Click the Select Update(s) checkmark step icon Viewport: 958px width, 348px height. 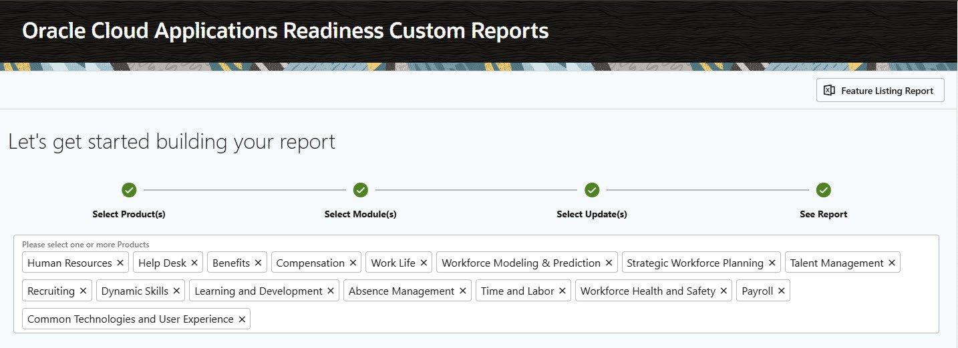click(x=592, y=190)
